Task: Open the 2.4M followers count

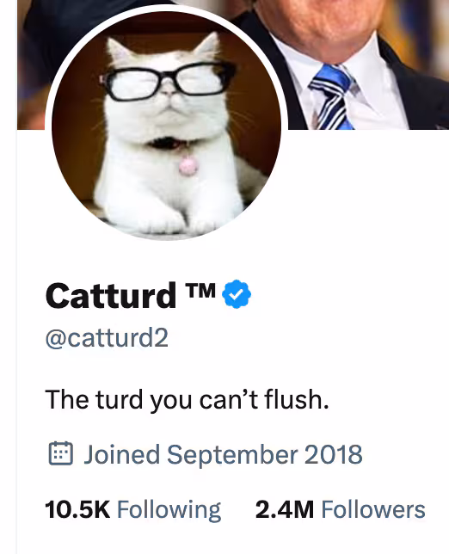Action: click(285, 509)
